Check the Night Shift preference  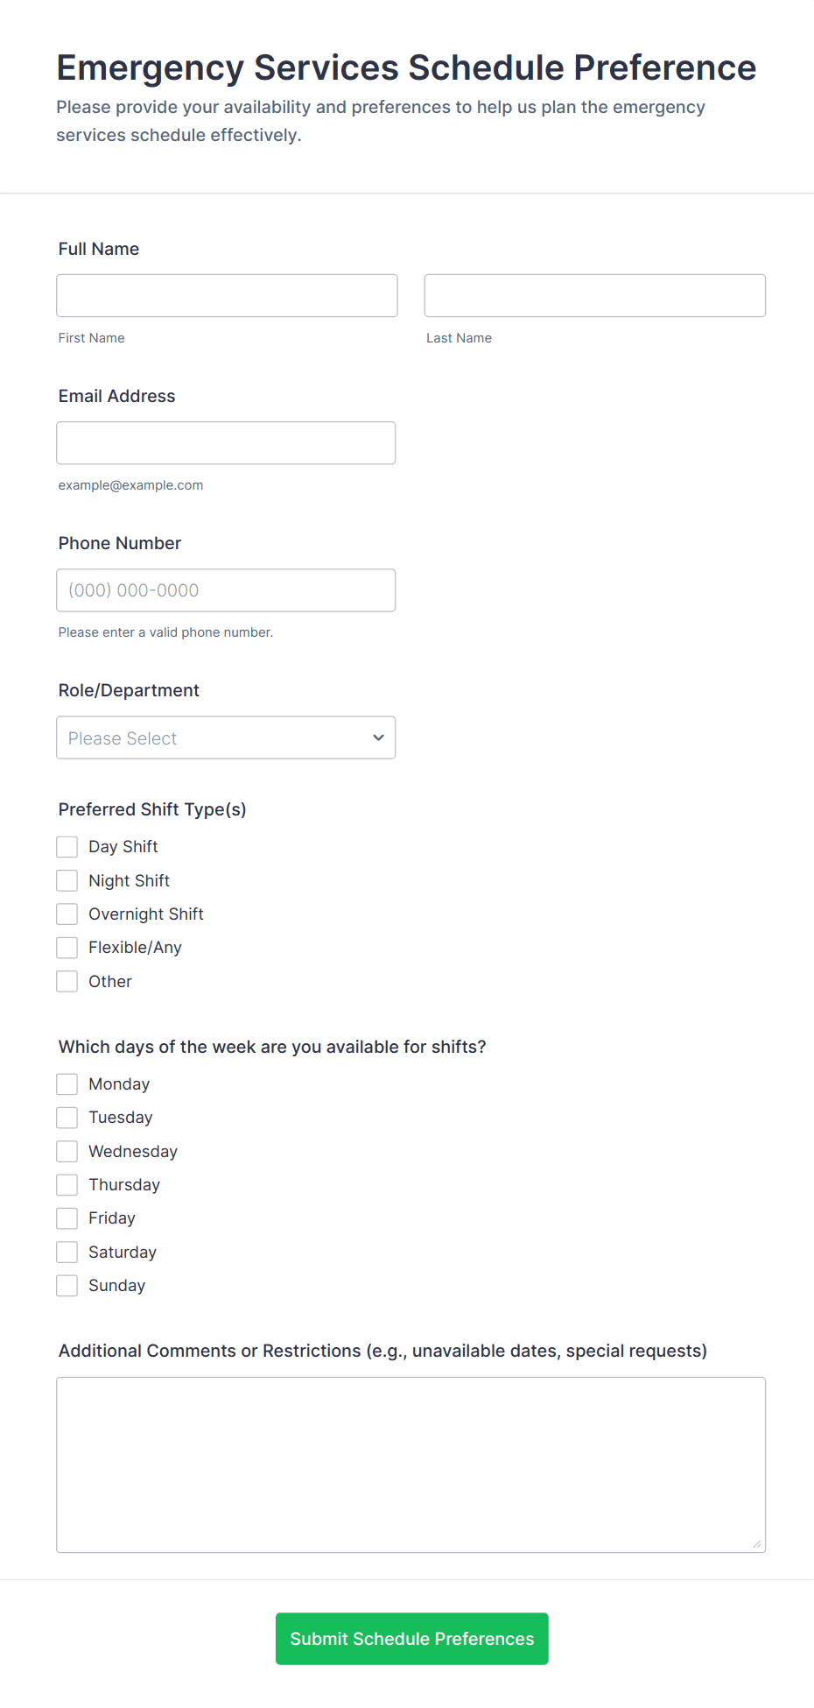(67, 880)
